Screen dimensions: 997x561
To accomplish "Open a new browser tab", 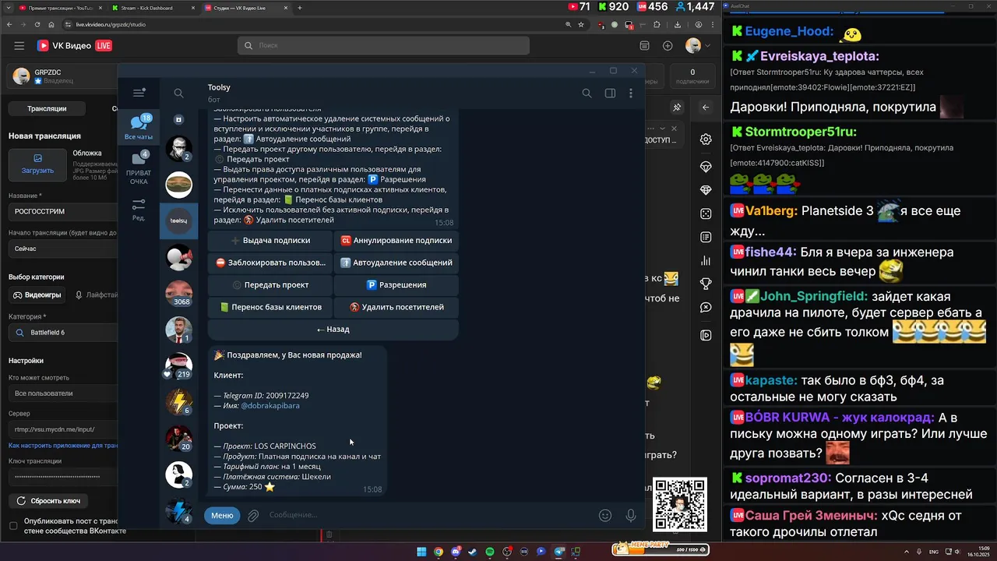I will tap(300, 8).
